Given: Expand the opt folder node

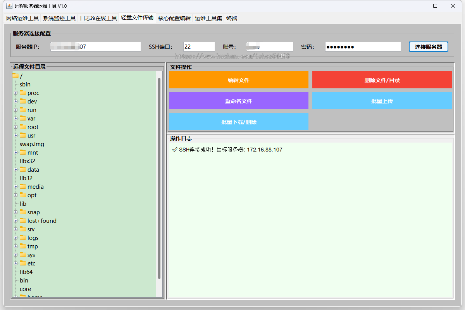Looking at the screenshot, I should (16, 195).
